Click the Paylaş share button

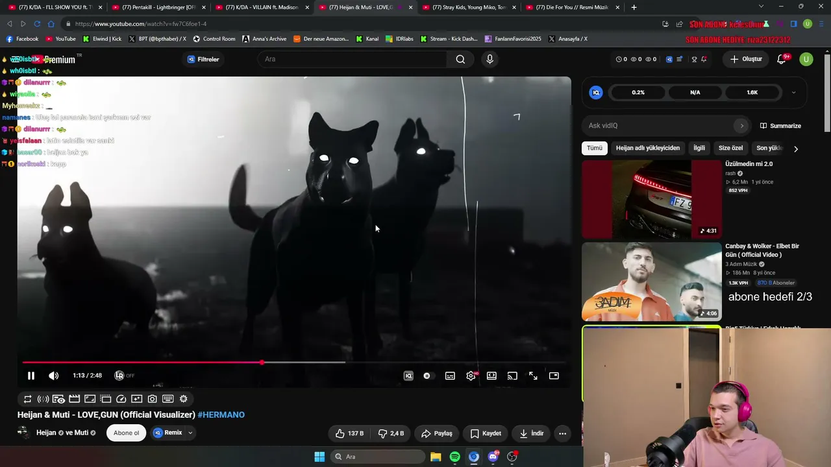point(437,433)
